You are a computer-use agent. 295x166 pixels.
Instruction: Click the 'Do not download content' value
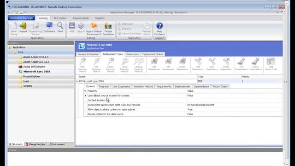pyautogui.click(x=201, y=105)
